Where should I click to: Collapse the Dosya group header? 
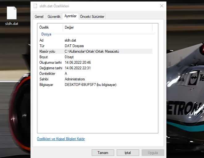click(46, 34)
